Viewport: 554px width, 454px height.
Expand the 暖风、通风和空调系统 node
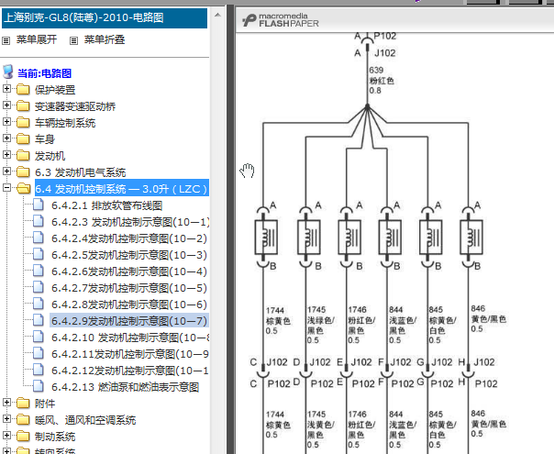6,419
